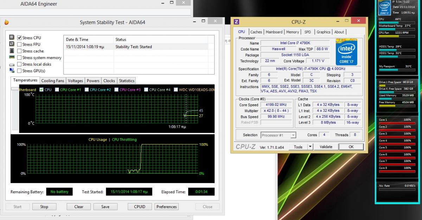Click the processor name field 'Intel Core i7 4790K'
This screenshot has height=220, width=422.
[x=295, y=43]
